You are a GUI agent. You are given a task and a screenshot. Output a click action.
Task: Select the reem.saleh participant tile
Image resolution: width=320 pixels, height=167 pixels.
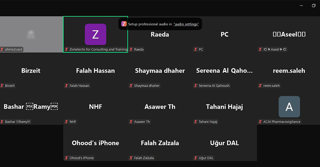289,71
